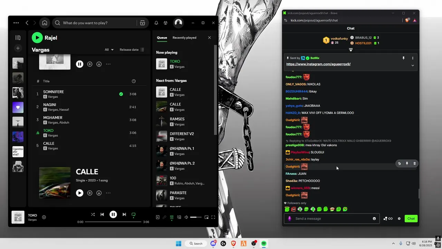Open Friend Activity icon in Spotify header
Screen dimensions: 442x249
165,23
